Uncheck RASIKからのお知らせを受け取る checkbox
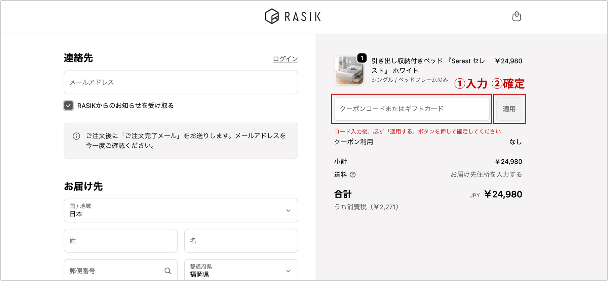 69,106
